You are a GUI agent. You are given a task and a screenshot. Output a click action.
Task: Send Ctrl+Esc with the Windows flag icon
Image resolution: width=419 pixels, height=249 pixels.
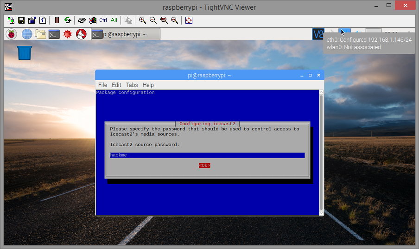(x=93, y=20)
